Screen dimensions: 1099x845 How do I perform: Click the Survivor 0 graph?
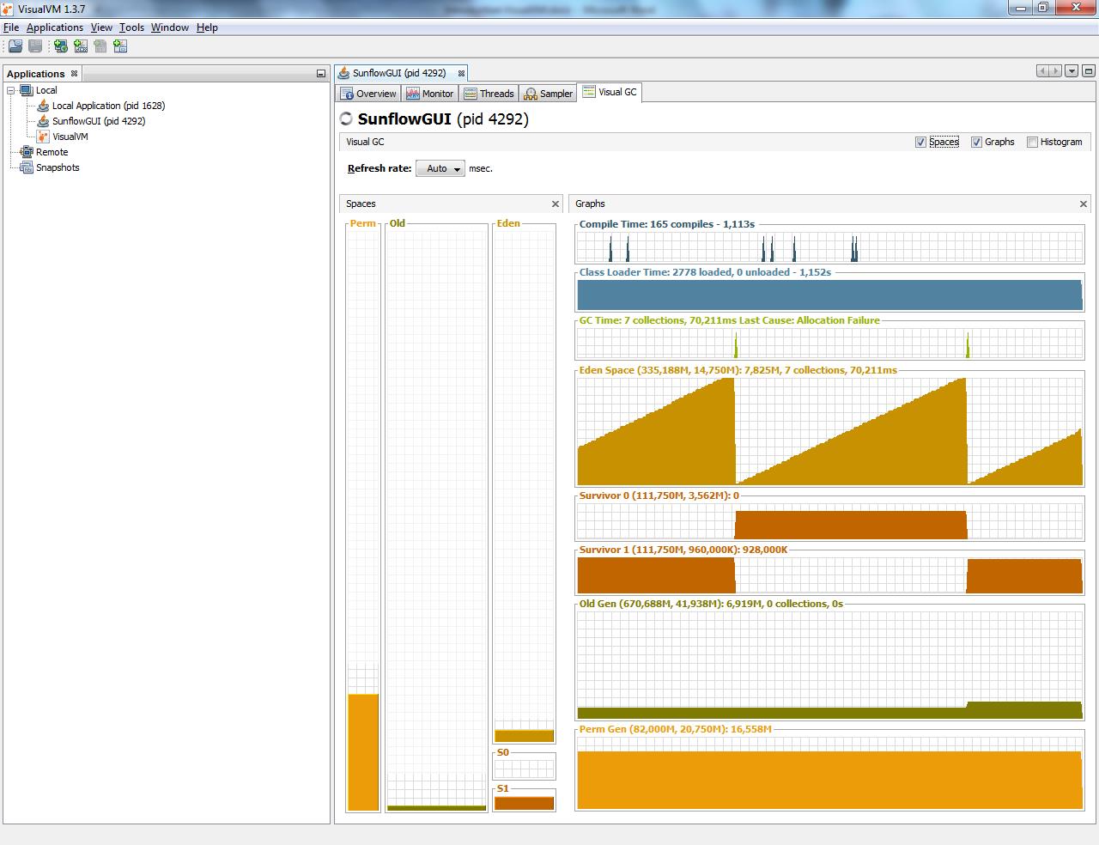(x=829, y=521)
